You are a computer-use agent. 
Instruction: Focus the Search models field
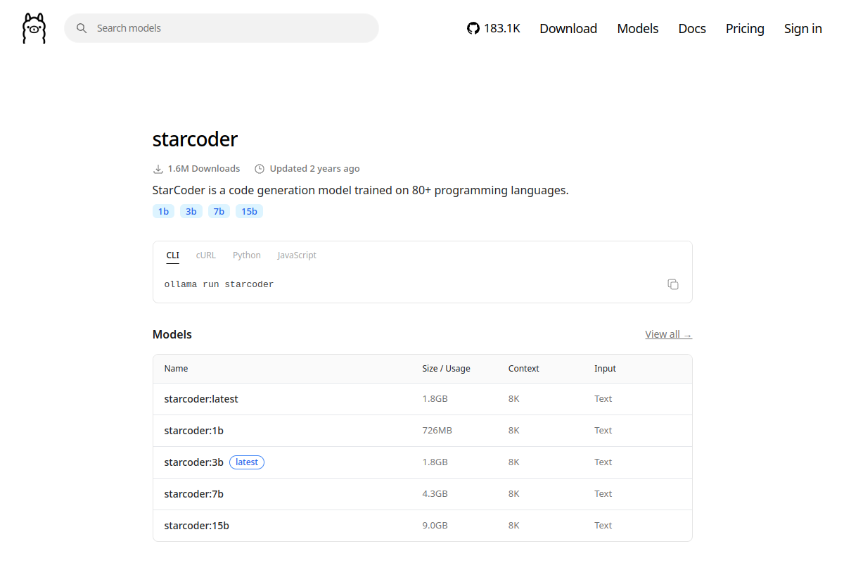point(222,28)
